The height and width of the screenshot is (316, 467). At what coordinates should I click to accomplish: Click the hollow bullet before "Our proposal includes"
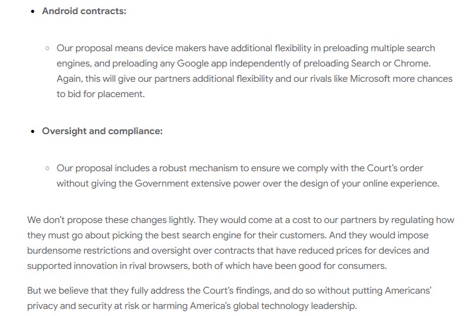(48, 168)
